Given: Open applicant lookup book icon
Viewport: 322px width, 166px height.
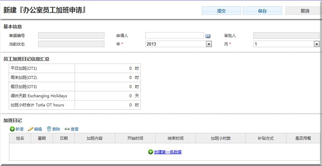Looking at the screenshot, I should [x=208, y=36].
